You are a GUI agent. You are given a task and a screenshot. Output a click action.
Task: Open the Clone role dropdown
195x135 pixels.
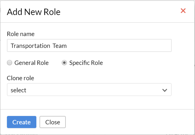click(89, 90)
